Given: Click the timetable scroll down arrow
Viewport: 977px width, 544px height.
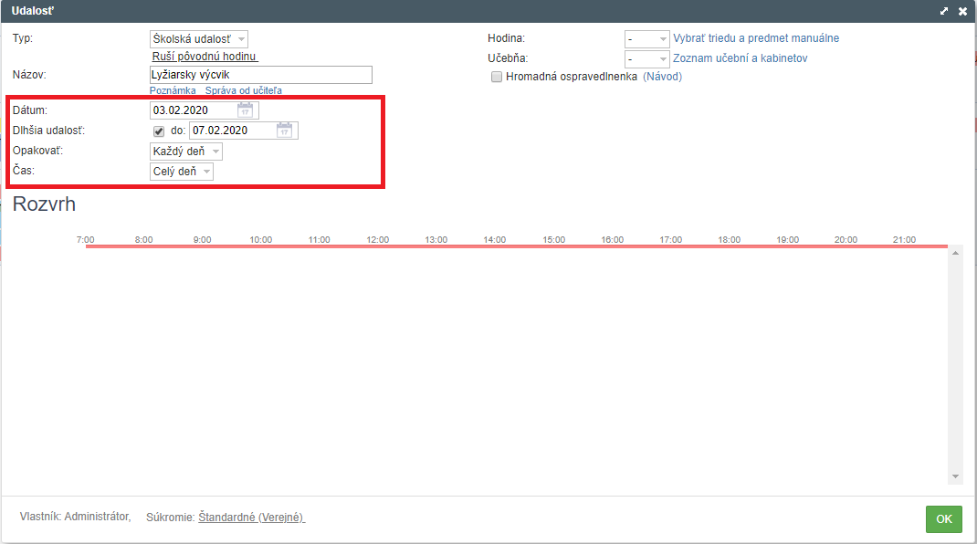Looking at the screenshot, I should click(955, 476).
